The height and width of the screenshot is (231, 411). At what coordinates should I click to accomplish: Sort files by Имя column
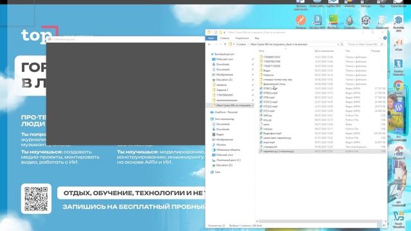pos(261,51)
